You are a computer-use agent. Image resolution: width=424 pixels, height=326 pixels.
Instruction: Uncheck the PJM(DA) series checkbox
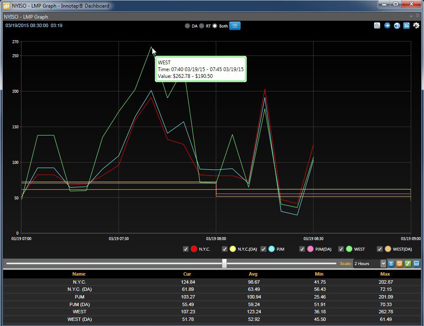click(x=302, y=249)
